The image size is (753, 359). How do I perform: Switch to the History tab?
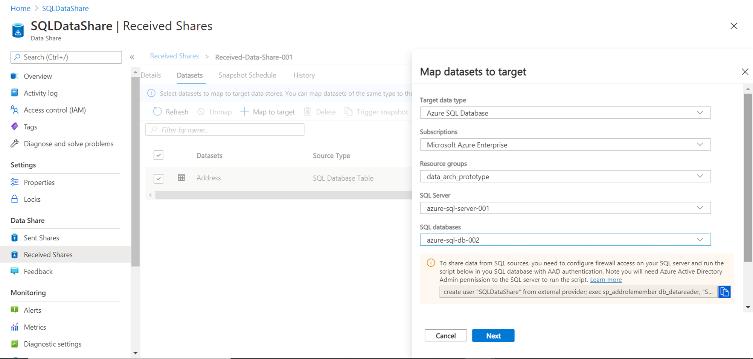(304, 75)
